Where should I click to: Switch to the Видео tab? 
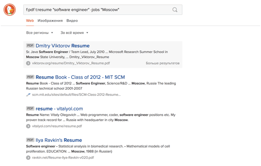point(72,20)
